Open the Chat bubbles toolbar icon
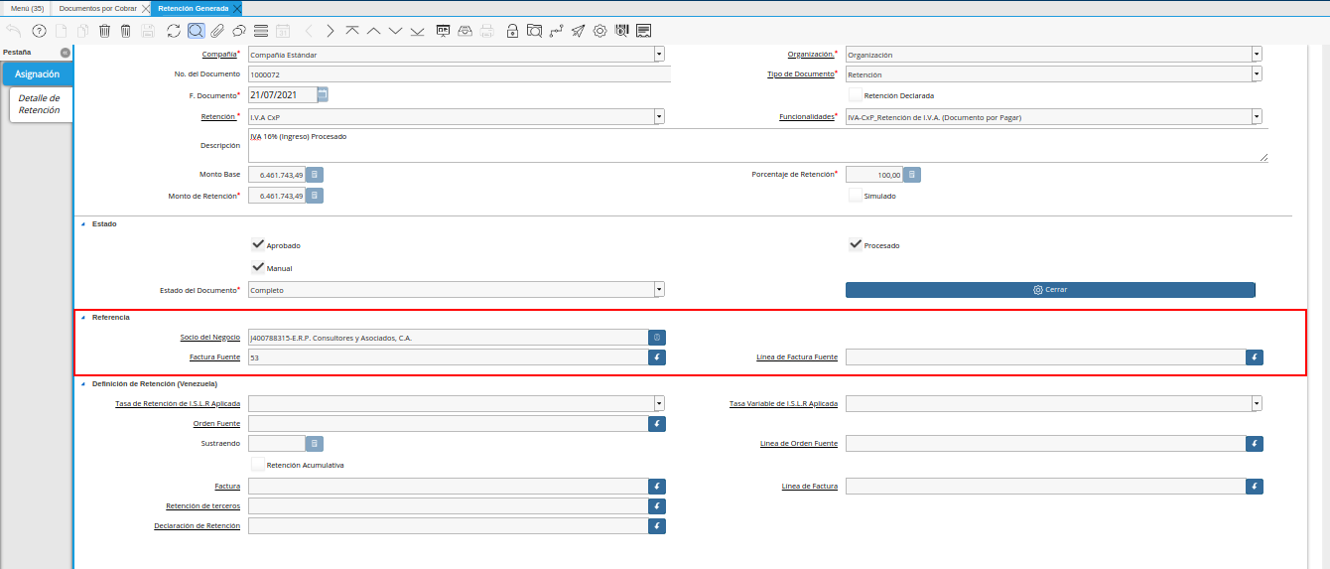The width and height of the screenshot is (1330, 569). coord(238,31)
